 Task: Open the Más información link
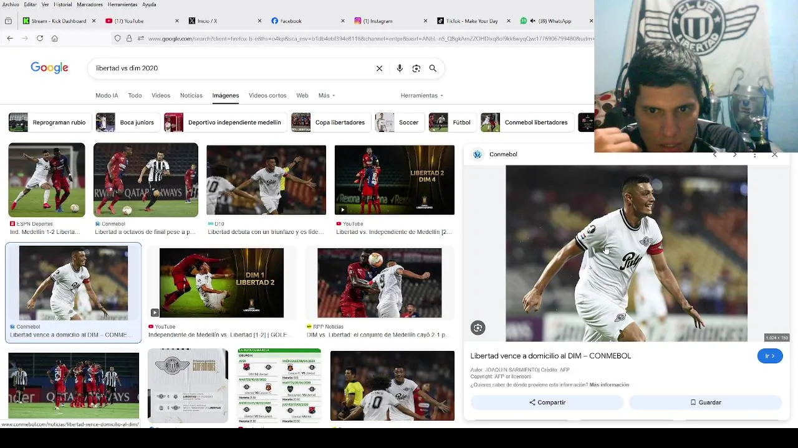(x=609, y=385)
